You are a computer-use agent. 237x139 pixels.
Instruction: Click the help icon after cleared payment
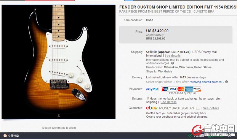pyautogui.click(x=226, y=82)
